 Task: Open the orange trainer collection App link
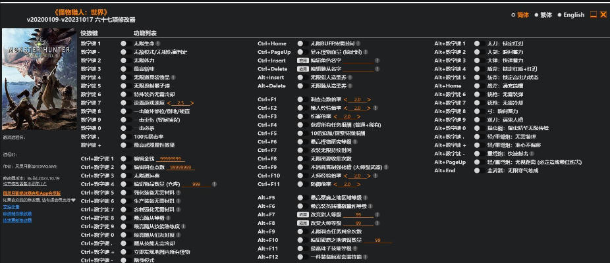point(32,193)
